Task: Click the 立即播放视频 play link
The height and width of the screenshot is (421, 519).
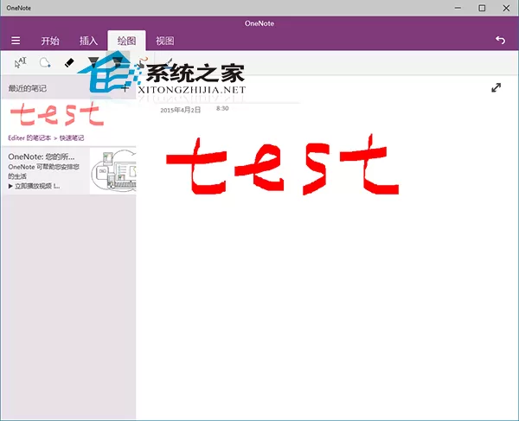Action: (x=34, y=186)
